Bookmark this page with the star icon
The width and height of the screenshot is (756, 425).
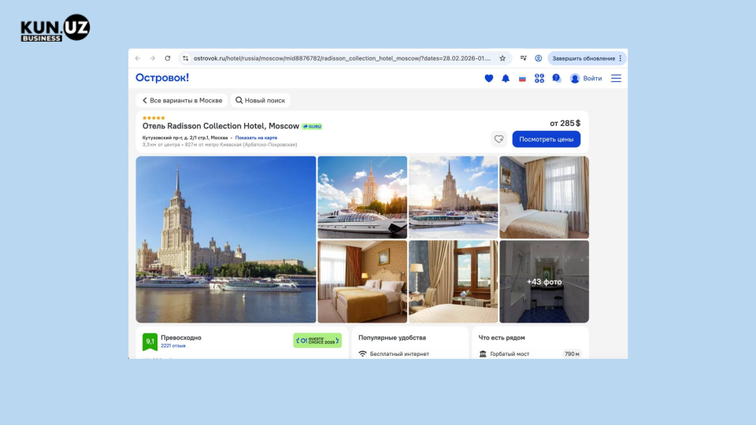coord(502,58)
